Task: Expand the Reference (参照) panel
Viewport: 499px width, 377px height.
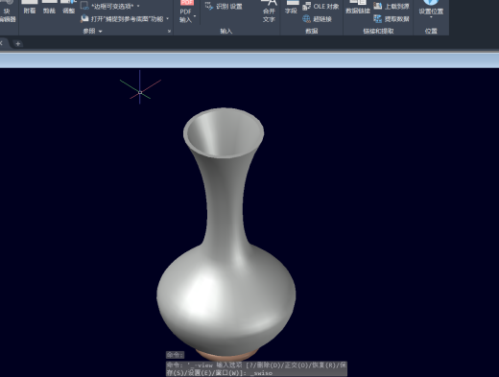Action: click(92, 31)
